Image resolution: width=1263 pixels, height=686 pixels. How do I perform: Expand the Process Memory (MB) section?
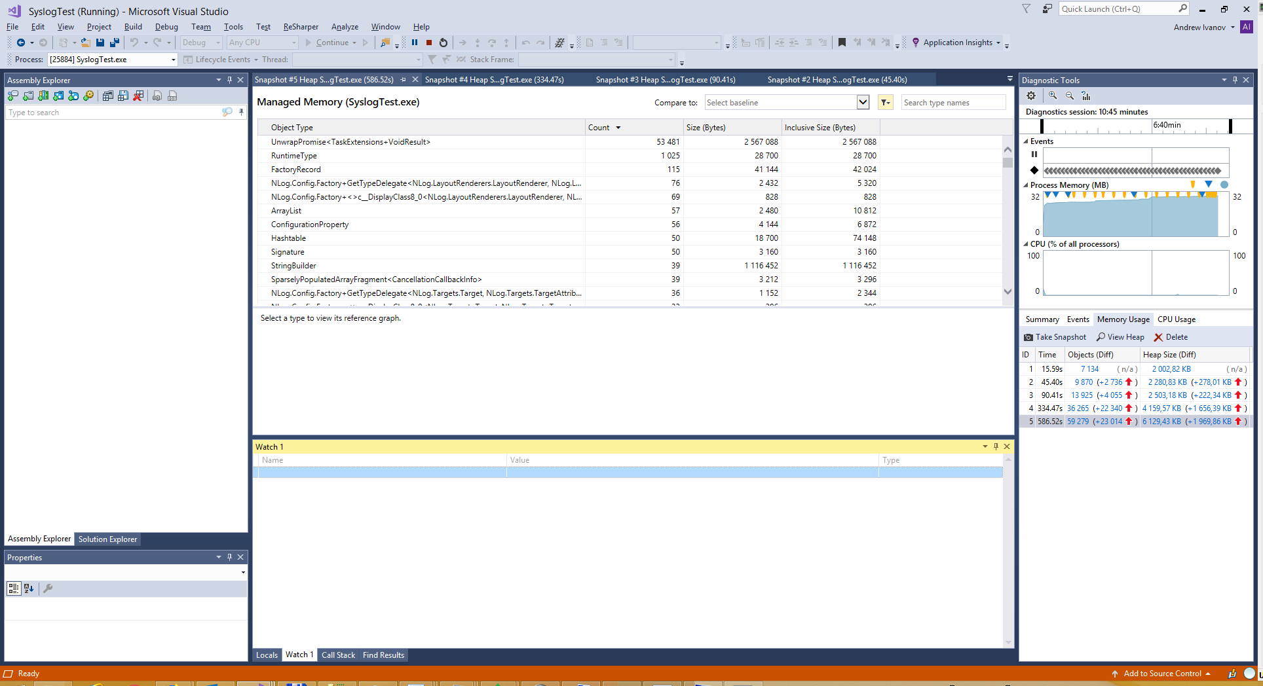[1026, 185]
